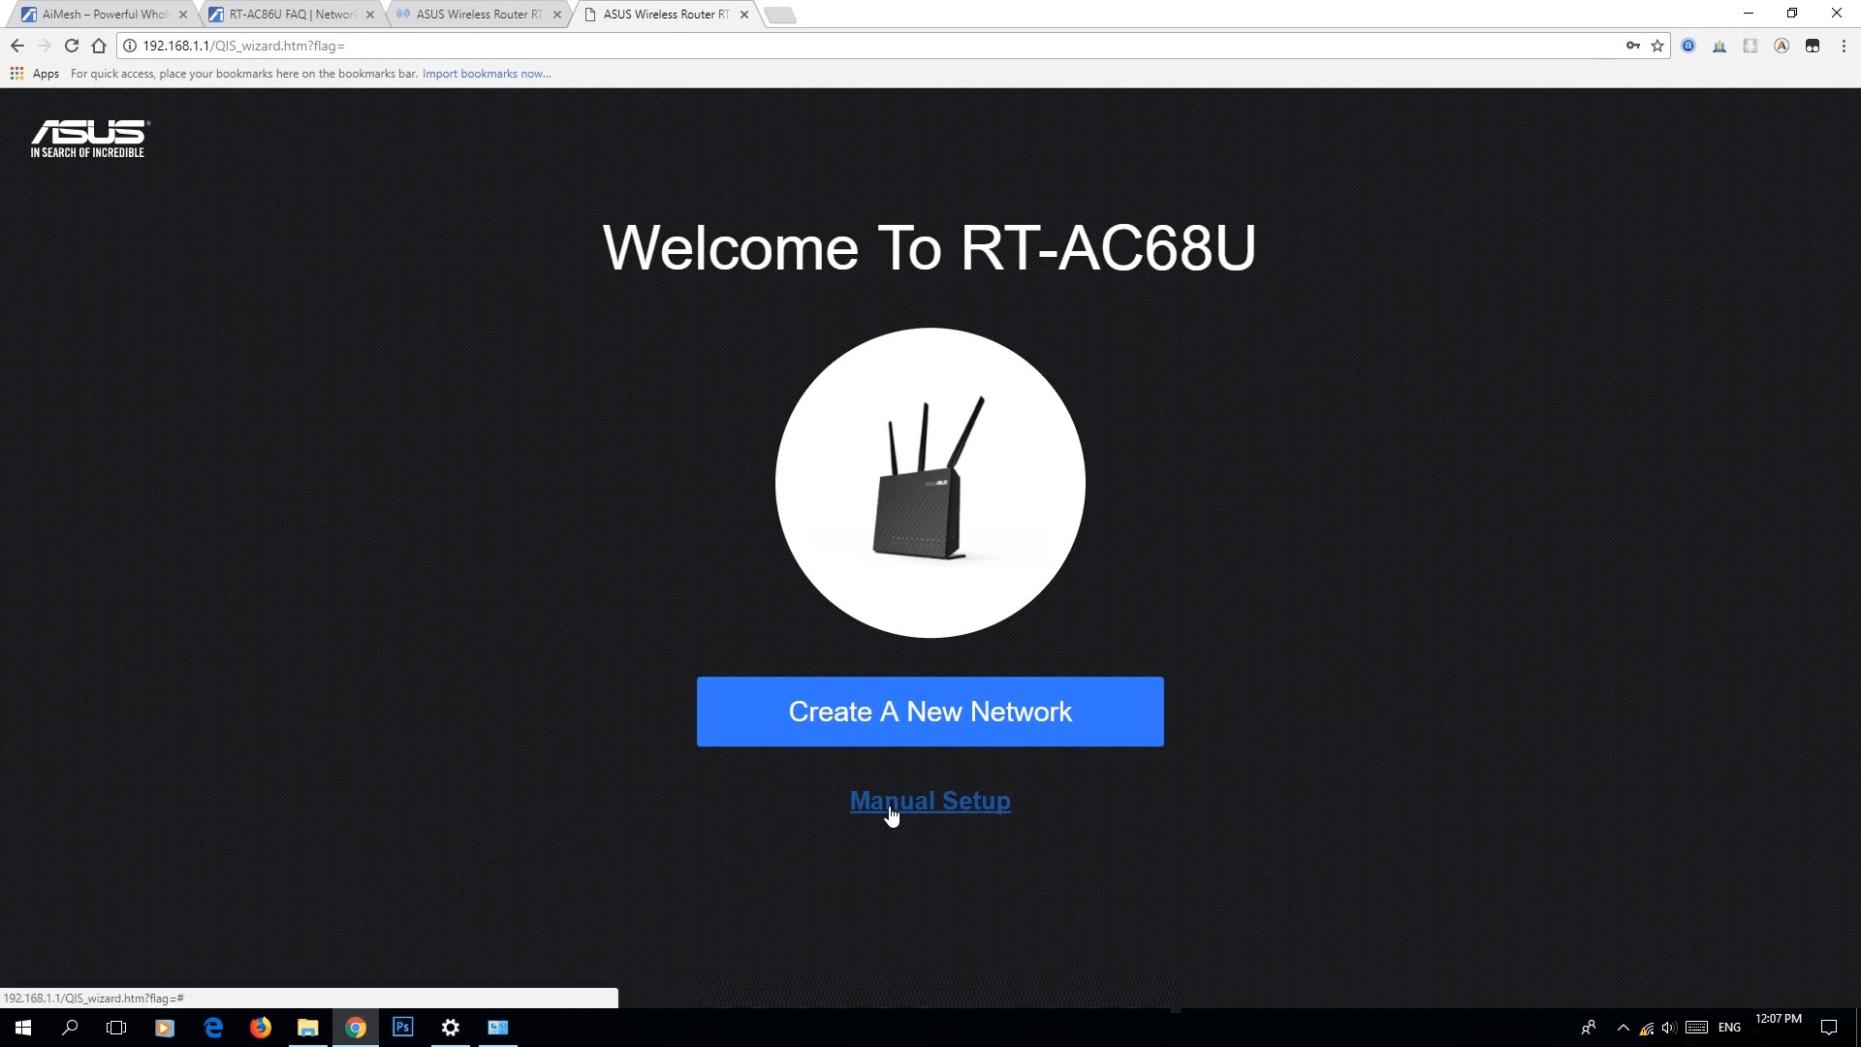Go back in browser history

point(17,46)
